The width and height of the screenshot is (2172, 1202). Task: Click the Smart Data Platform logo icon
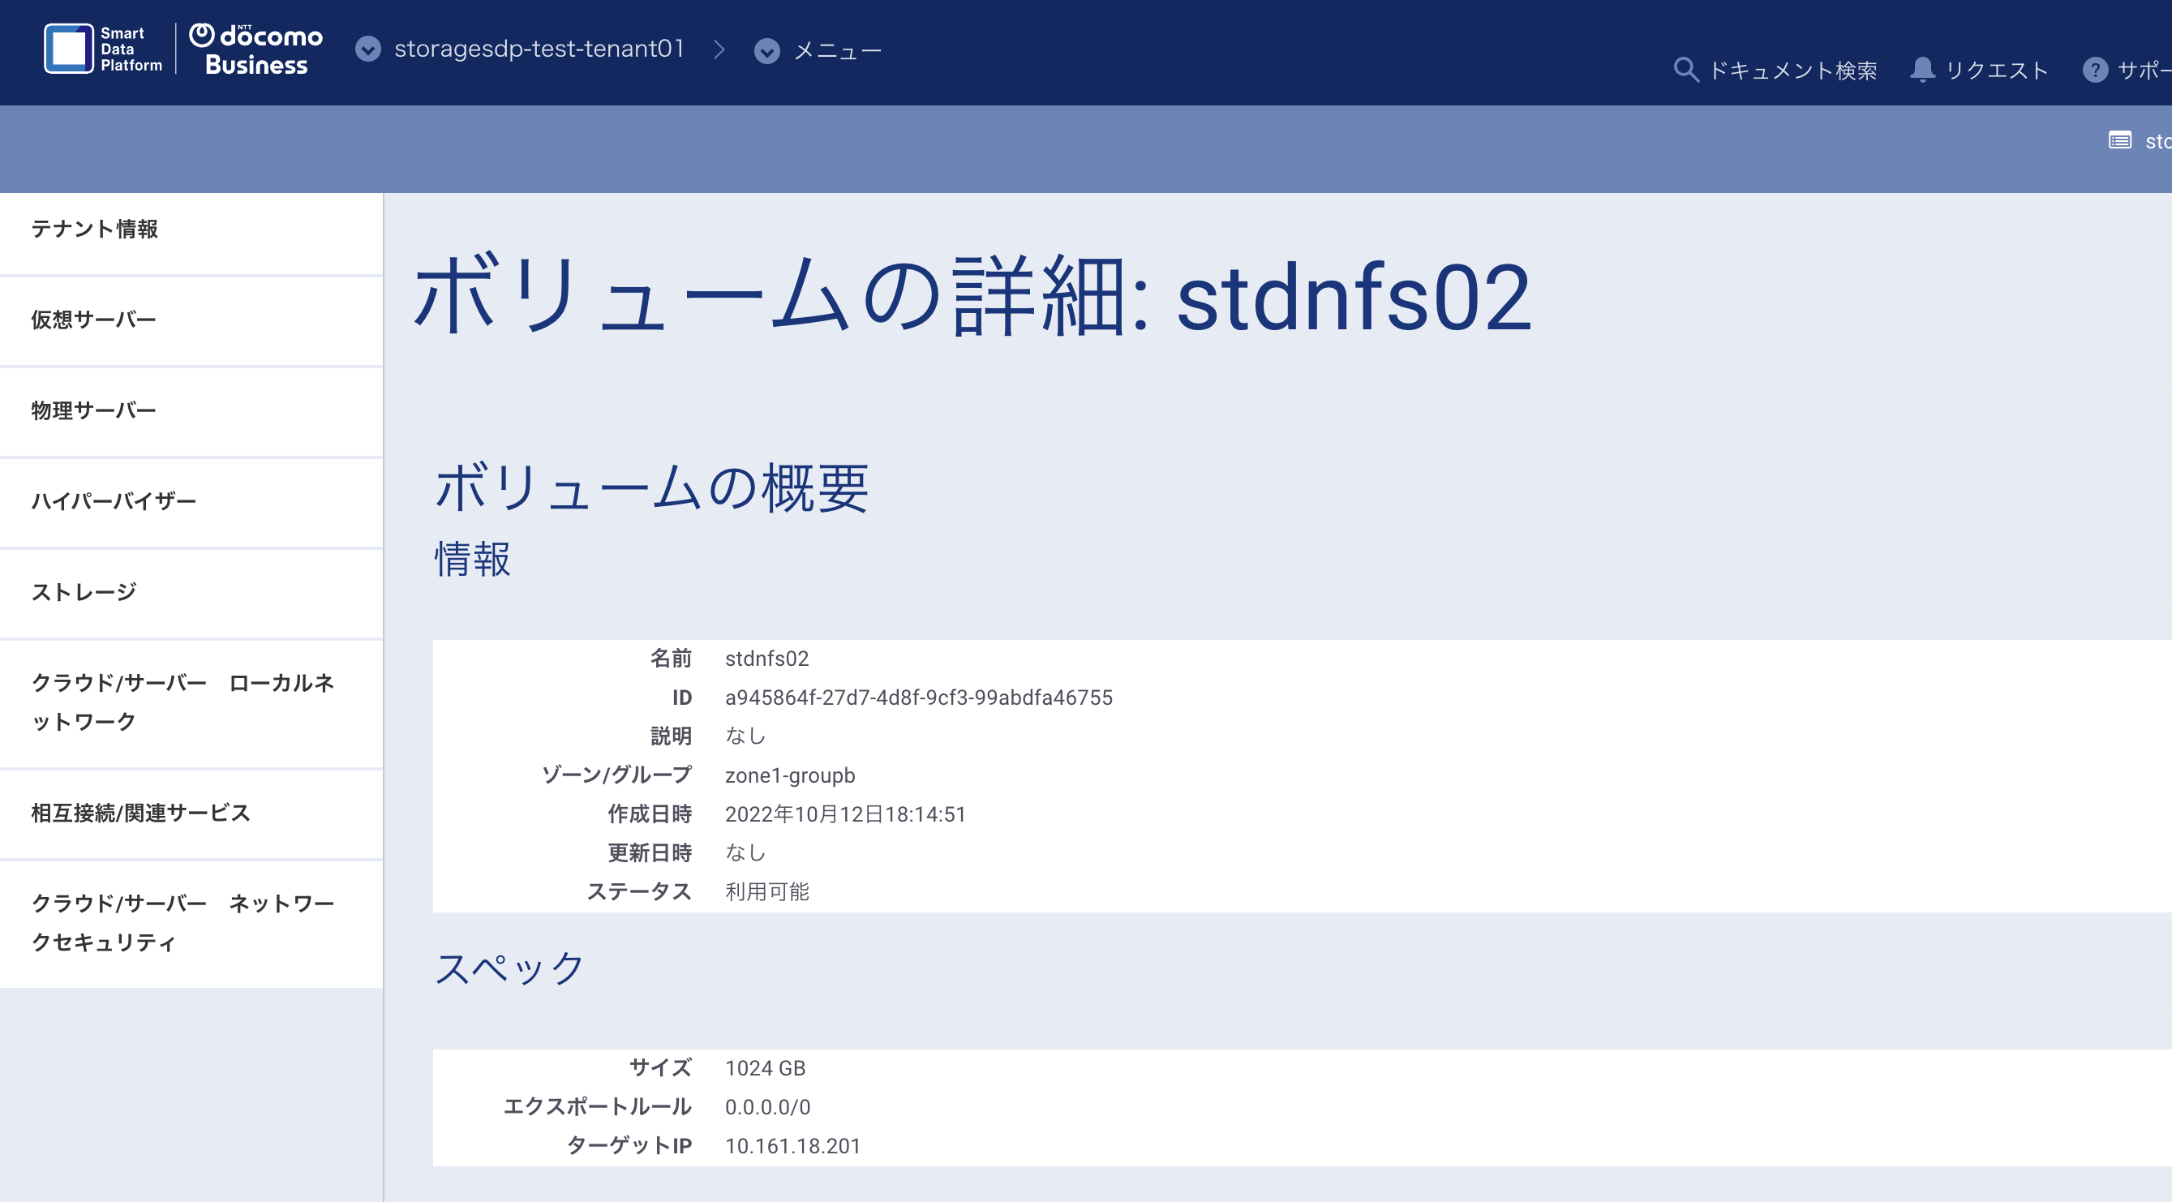coord(68,49)
